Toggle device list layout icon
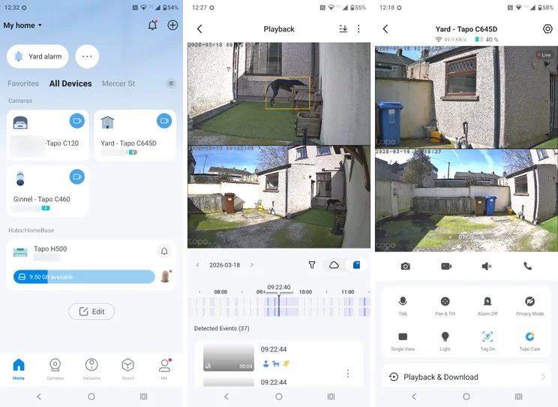Screen dimensions: 558x407 171,83
